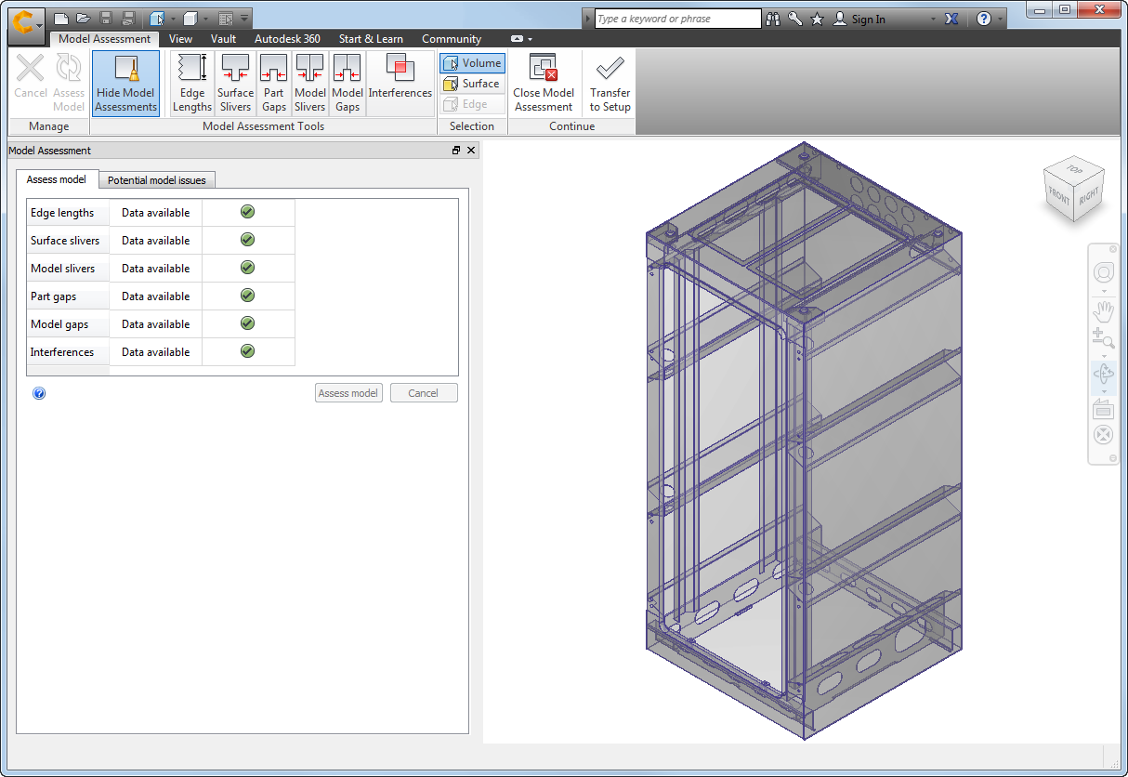
Task: Run the Edge Lengths assessment tool
Action: 192,84
